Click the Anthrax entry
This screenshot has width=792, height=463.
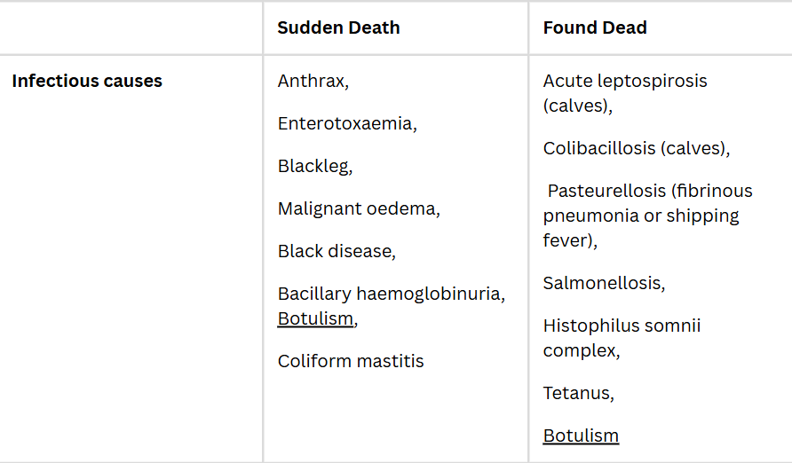pos(312,81)
